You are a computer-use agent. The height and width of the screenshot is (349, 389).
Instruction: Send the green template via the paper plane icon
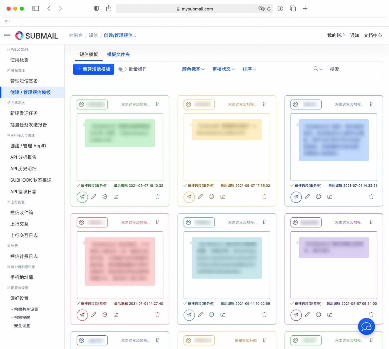coord(82,197)
